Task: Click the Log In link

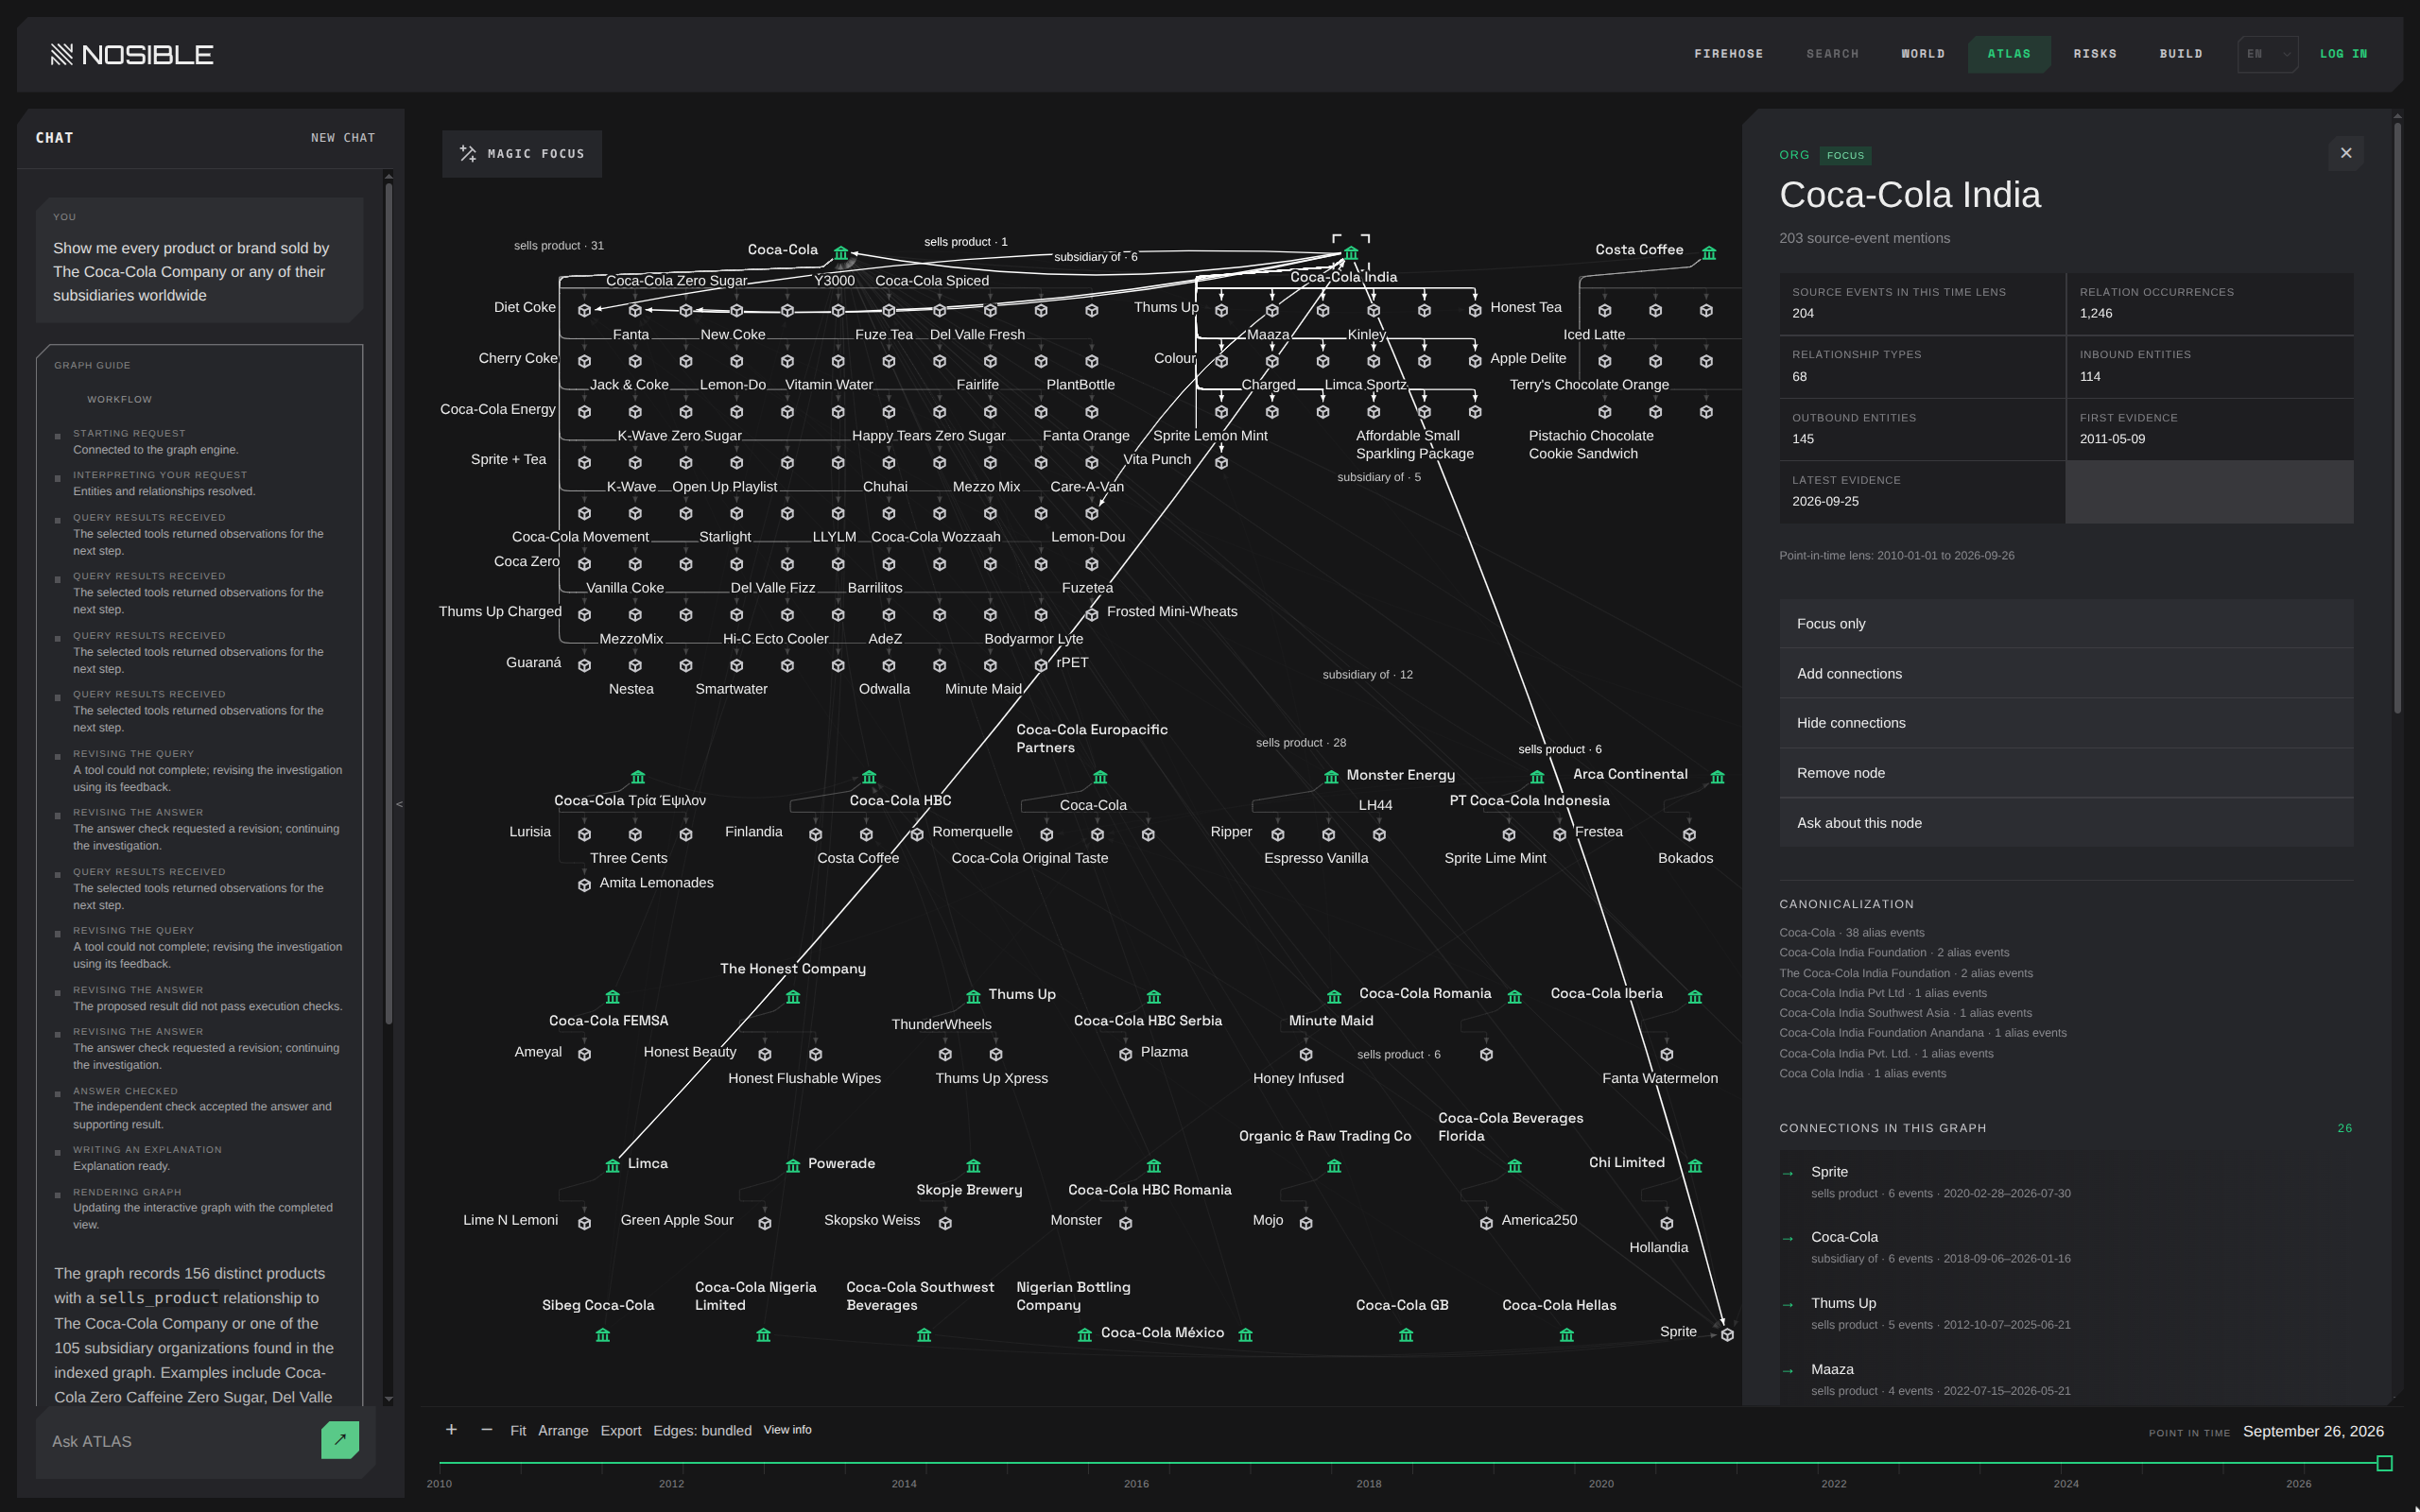Action: point(2343,54)
